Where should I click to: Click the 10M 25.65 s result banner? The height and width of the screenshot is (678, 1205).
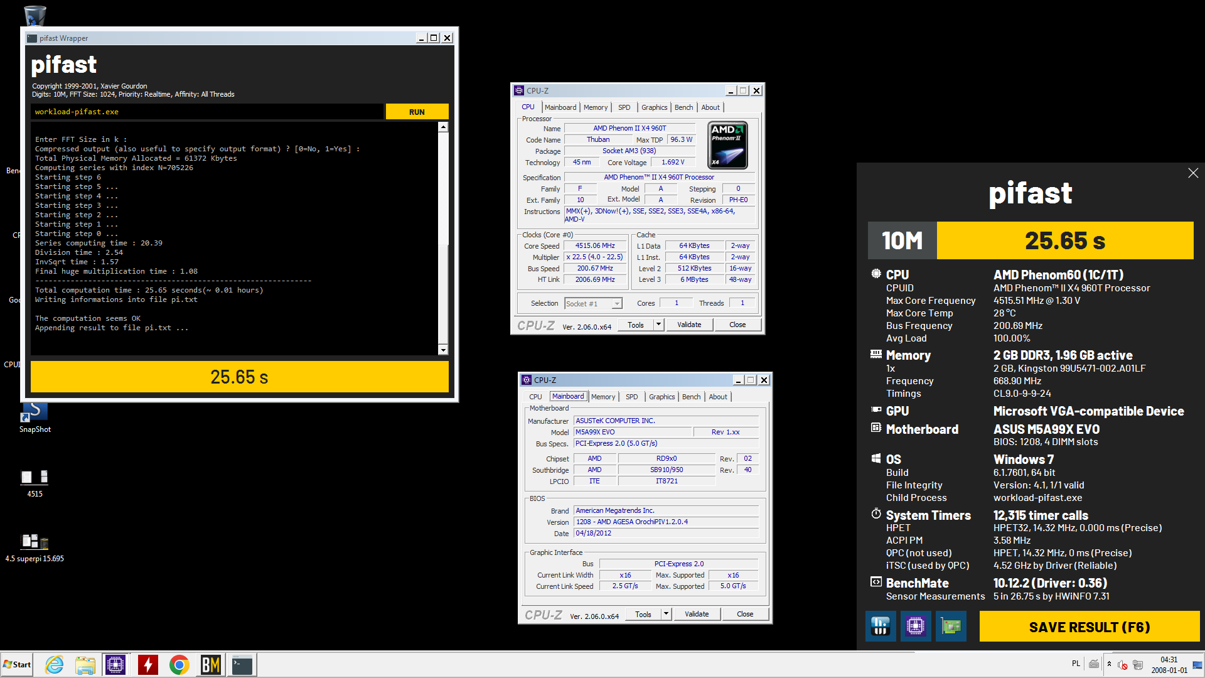(1031, 240)
